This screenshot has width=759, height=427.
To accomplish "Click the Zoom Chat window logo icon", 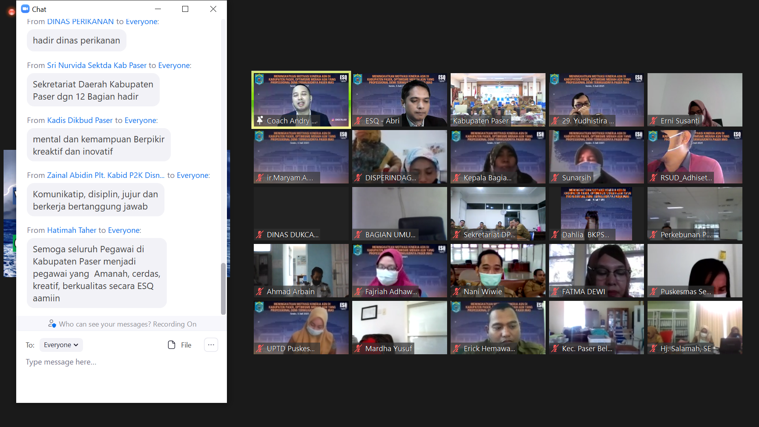I will tap(25, 9).
